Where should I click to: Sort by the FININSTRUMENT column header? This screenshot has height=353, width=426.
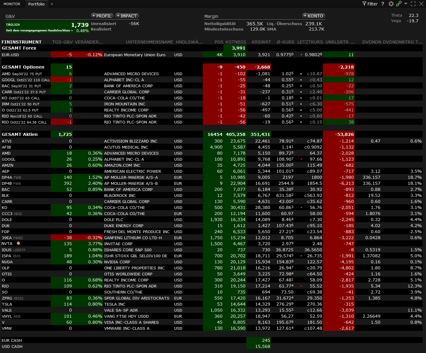pyautogui.click(x=21, y=42)
